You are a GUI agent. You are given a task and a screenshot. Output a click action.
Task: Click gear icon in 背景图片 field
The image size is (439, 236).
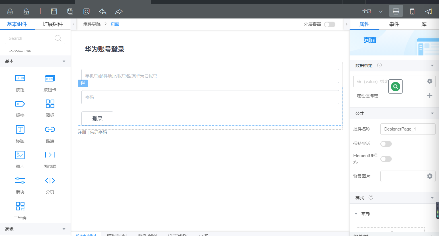430,176
